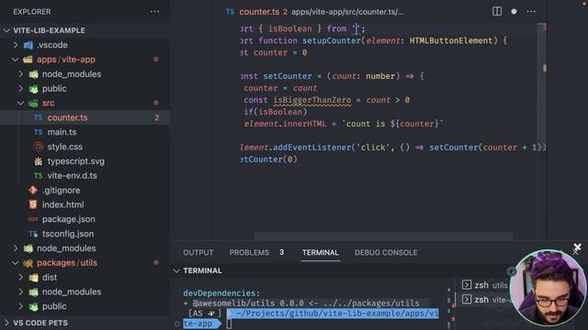Switch to the PROBLEMS panel tab
Screen dimensions: 588x330
[249, 253]
